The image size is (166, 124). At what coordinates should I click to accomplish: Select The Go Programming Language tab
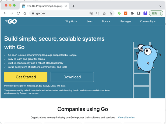[44, 6]
